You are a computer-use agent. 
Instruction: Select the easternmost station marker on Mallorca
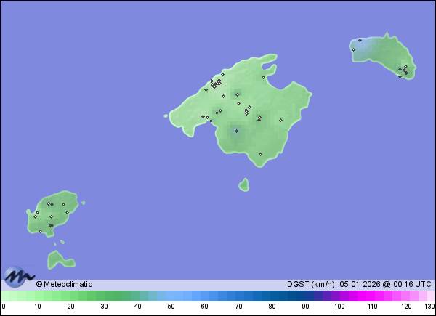[x=280, y=120]
